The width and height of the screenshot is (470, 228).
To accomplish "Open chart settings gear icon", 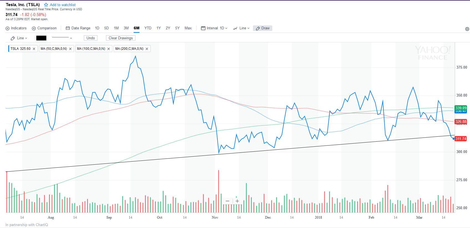I will point(467,29).
